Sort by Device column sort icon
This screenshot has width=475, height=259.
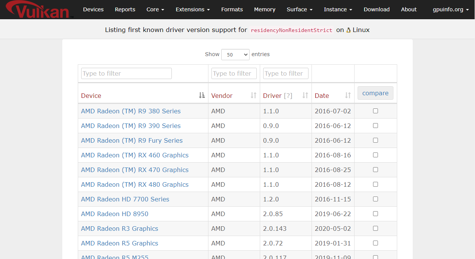click(x=202, y=96)
